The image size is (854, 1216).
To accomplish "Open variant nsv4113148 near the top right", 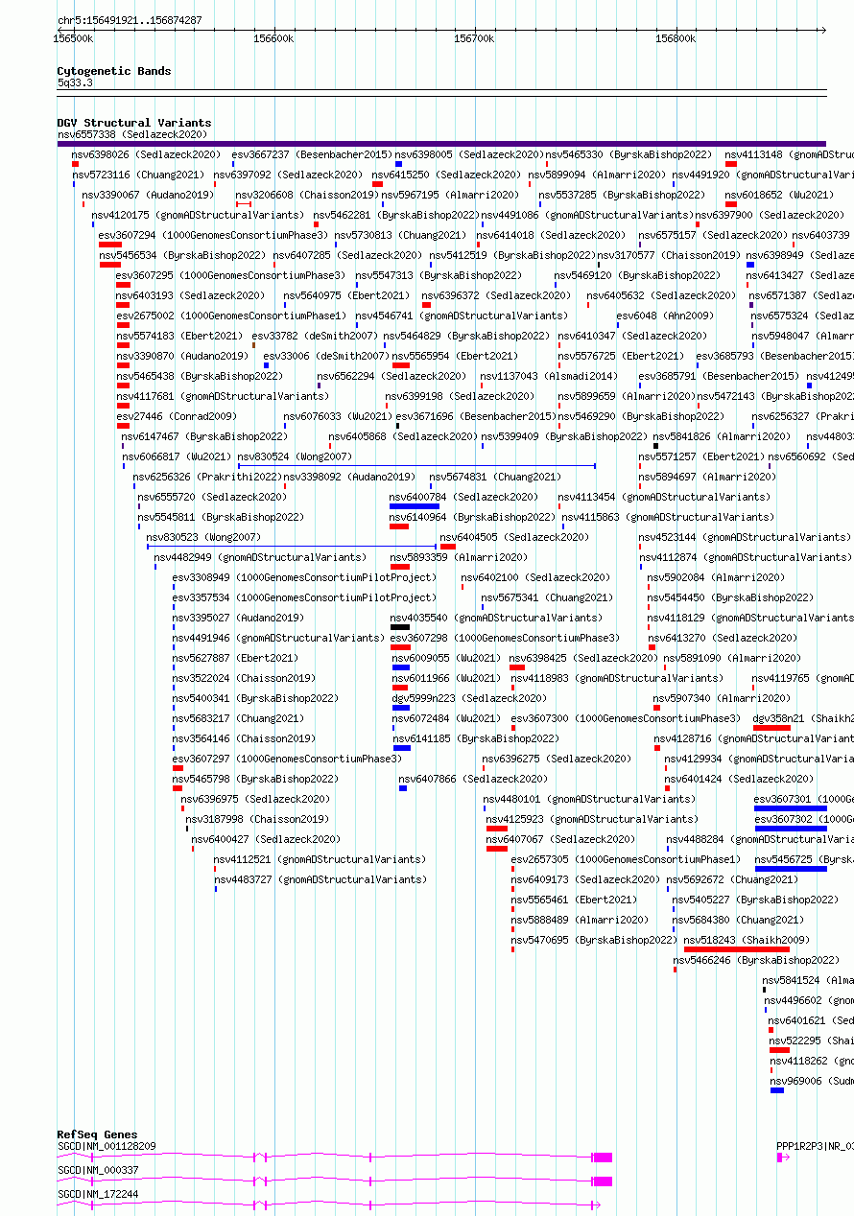I will [x=789, y=154].
